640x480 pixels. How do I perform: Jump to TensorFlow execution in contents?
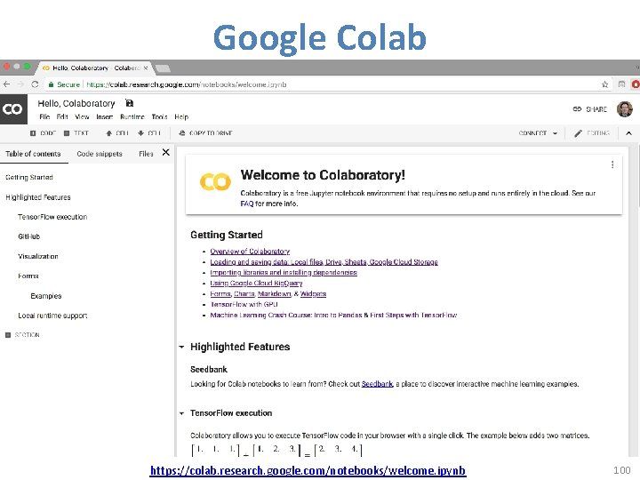point(52,217)
